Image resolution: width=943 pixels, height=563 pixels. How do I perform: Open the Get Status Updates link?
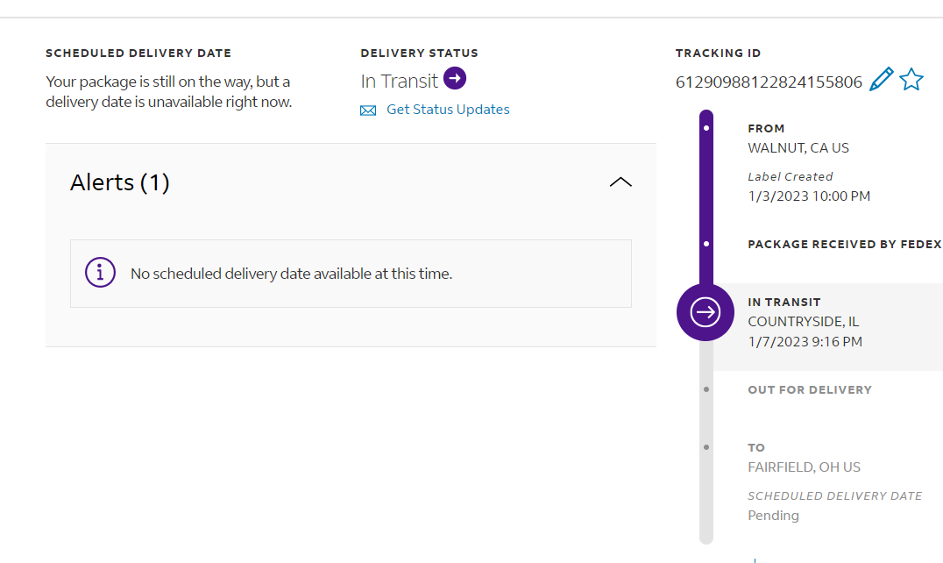click(x=448, y=110)
